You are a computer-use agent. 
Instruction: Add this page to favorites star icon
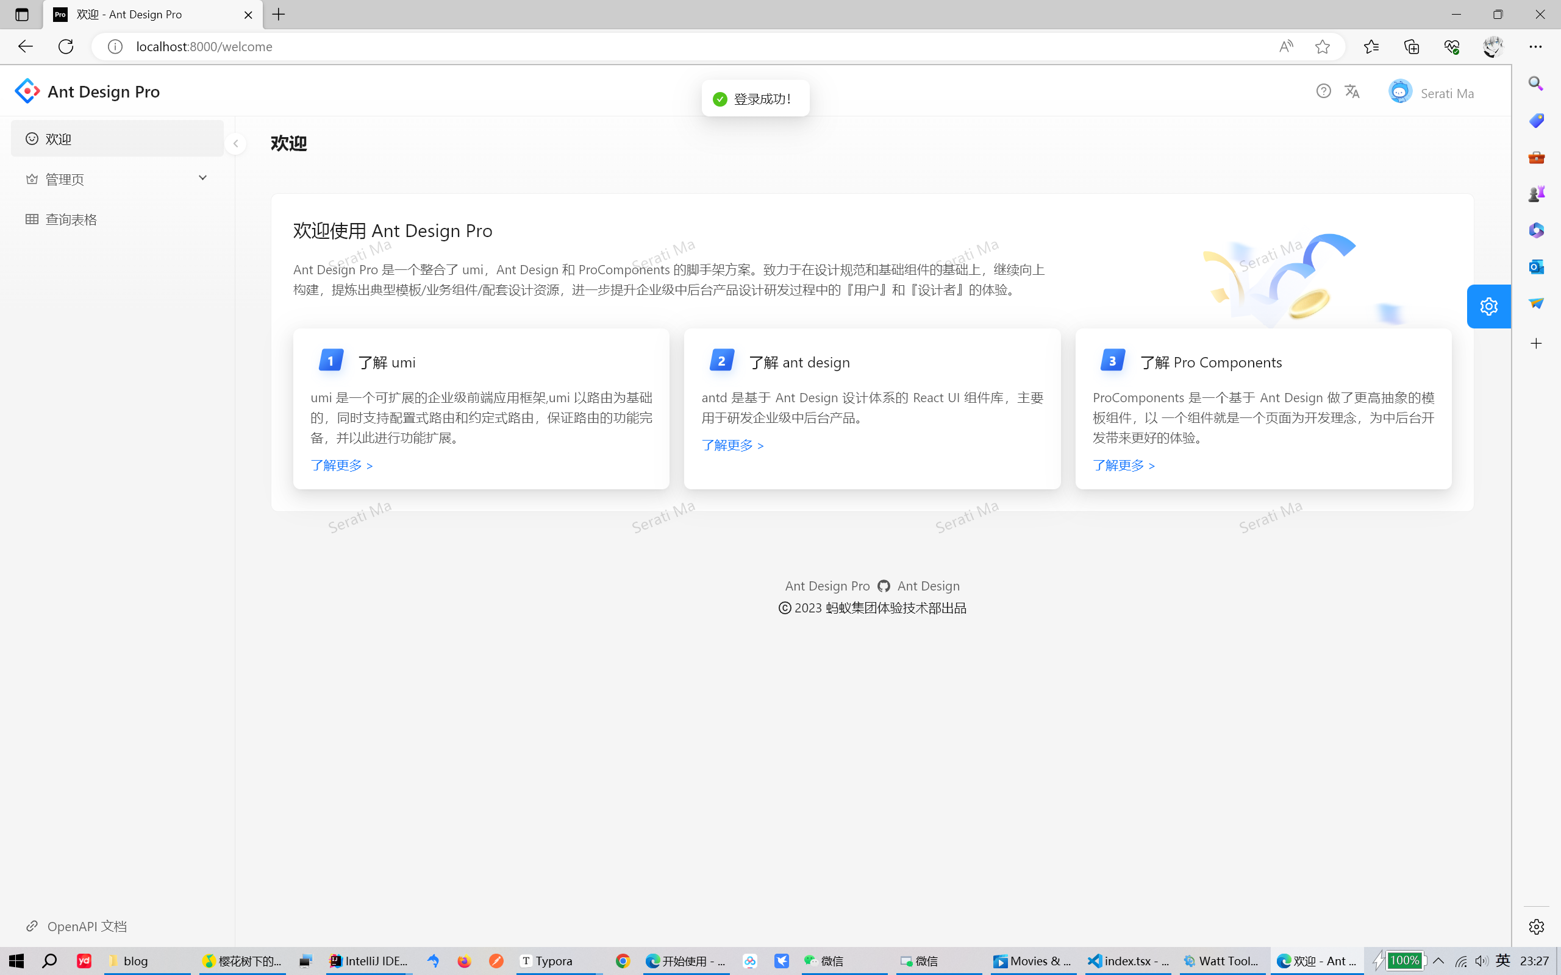(x=1323, y=46)
